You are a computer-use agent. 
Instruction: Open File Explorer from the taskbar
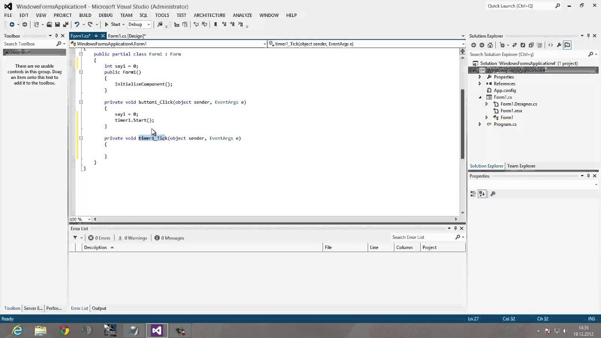click(x=40, y=330)
